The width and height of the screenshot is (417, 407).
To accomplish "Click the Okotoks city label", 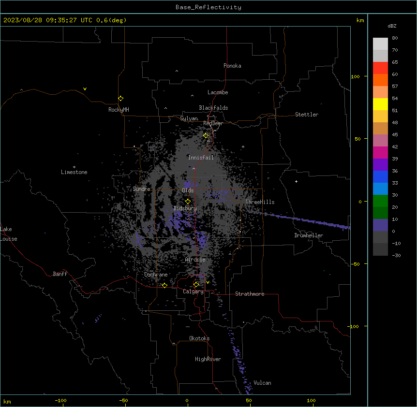I will [199, 338].
